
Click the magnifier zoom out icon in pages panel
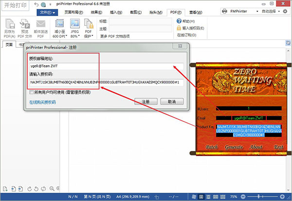(x=52, y=189)
